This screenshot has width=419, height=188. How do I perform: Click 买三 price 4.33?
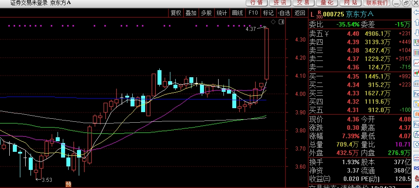point(353,93)
